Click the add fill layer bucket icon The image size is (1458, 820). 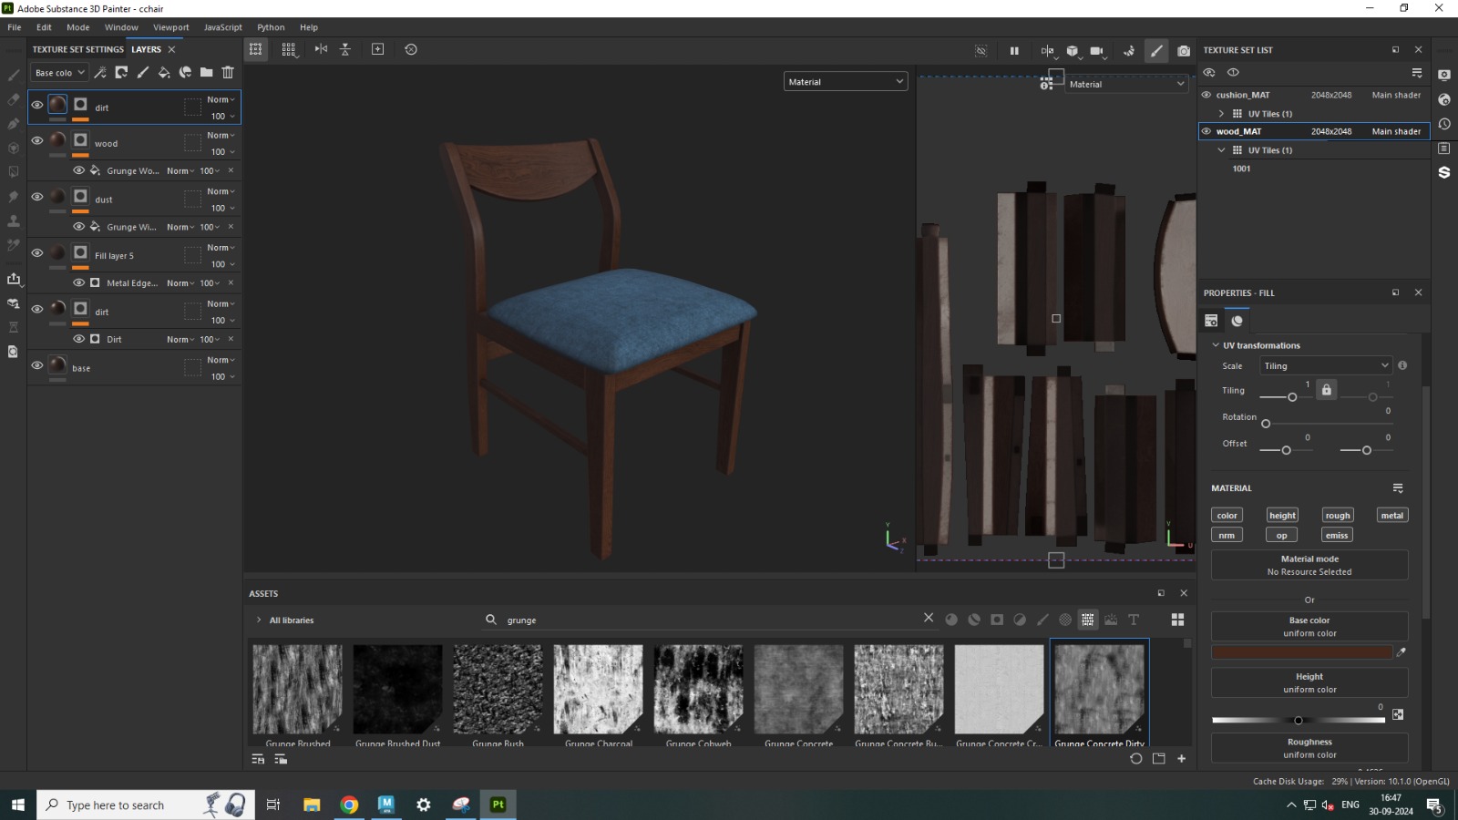pyautogui.click(x=164, y=72)
